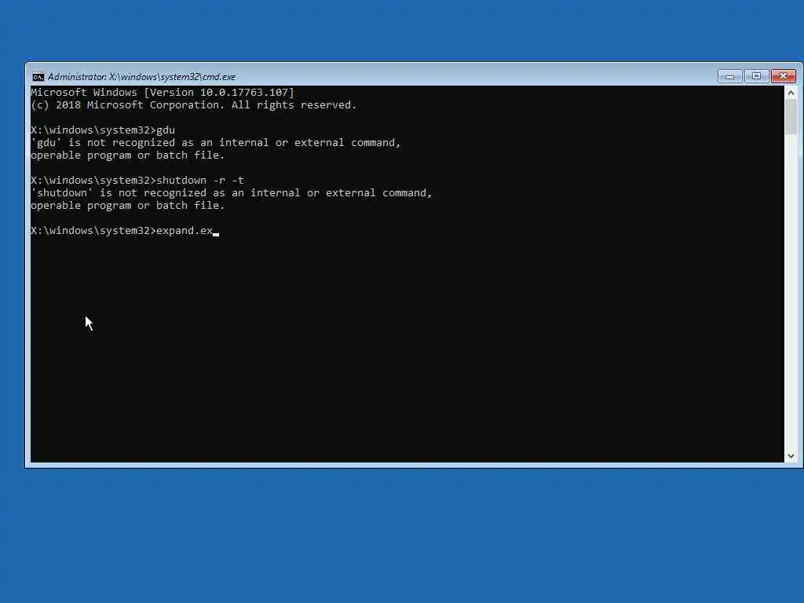
Task: Click the 'shutdown -r -t' command line
Action: click(137, 181)
